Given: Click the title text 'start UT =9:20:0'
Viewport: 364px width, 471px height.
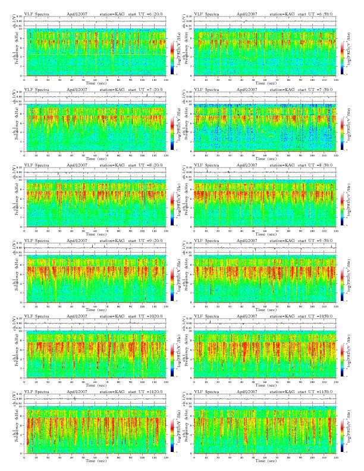Looking at the screenshot, I should [x=145, y=241].
